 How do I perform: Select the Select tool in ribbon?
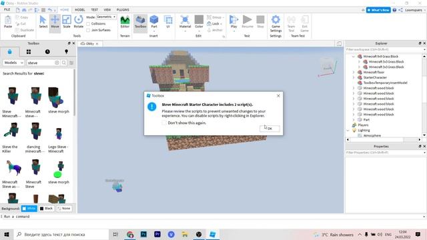43,22
